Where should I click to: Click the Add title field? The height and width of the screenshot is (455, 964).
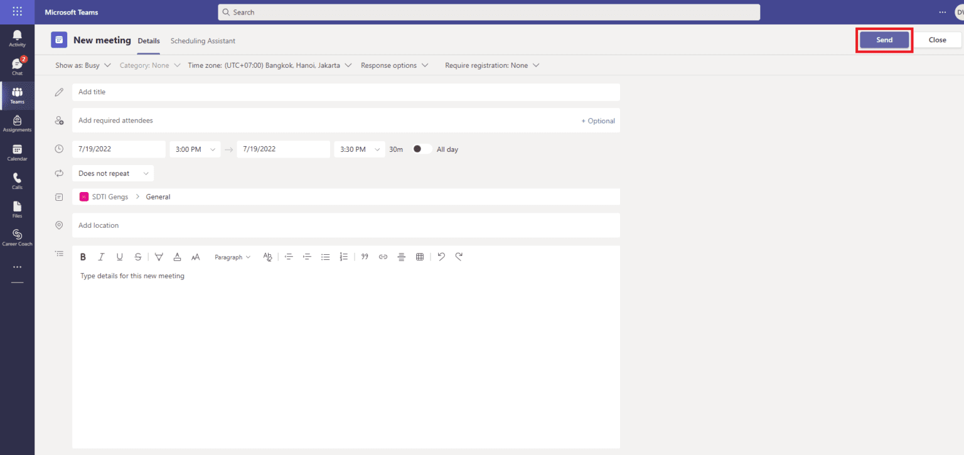(346, 92)
